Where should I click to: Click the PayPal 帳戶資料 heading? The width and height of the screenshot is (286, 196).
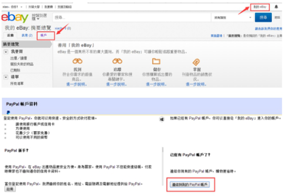click(22, 104)
